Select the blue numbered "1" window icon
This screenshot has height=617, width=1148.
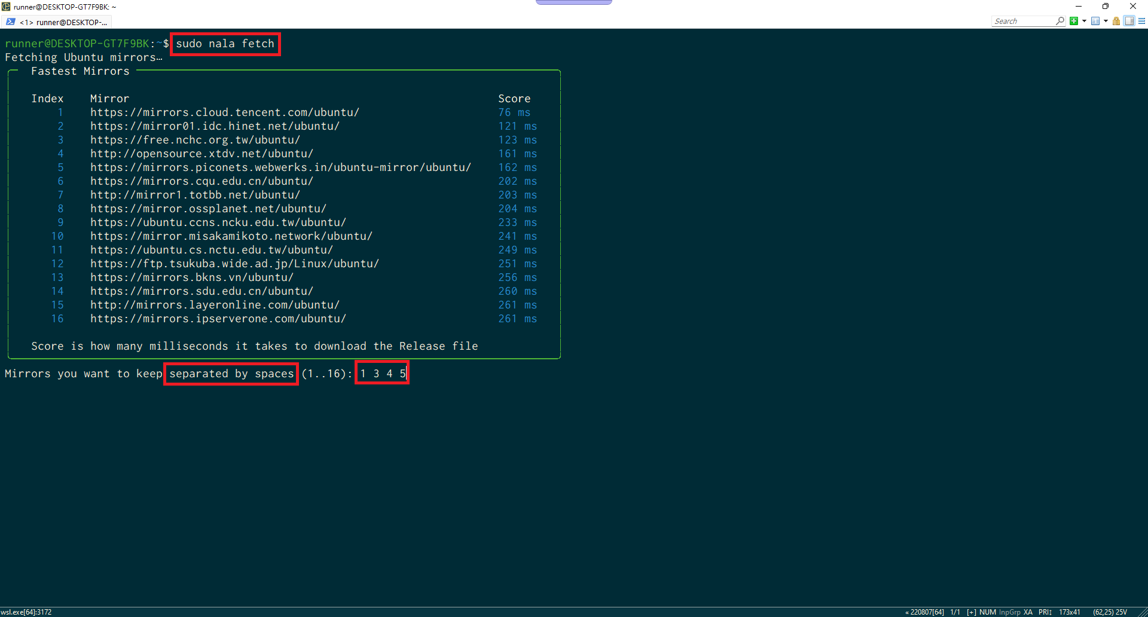click(x=1095, y=21)
